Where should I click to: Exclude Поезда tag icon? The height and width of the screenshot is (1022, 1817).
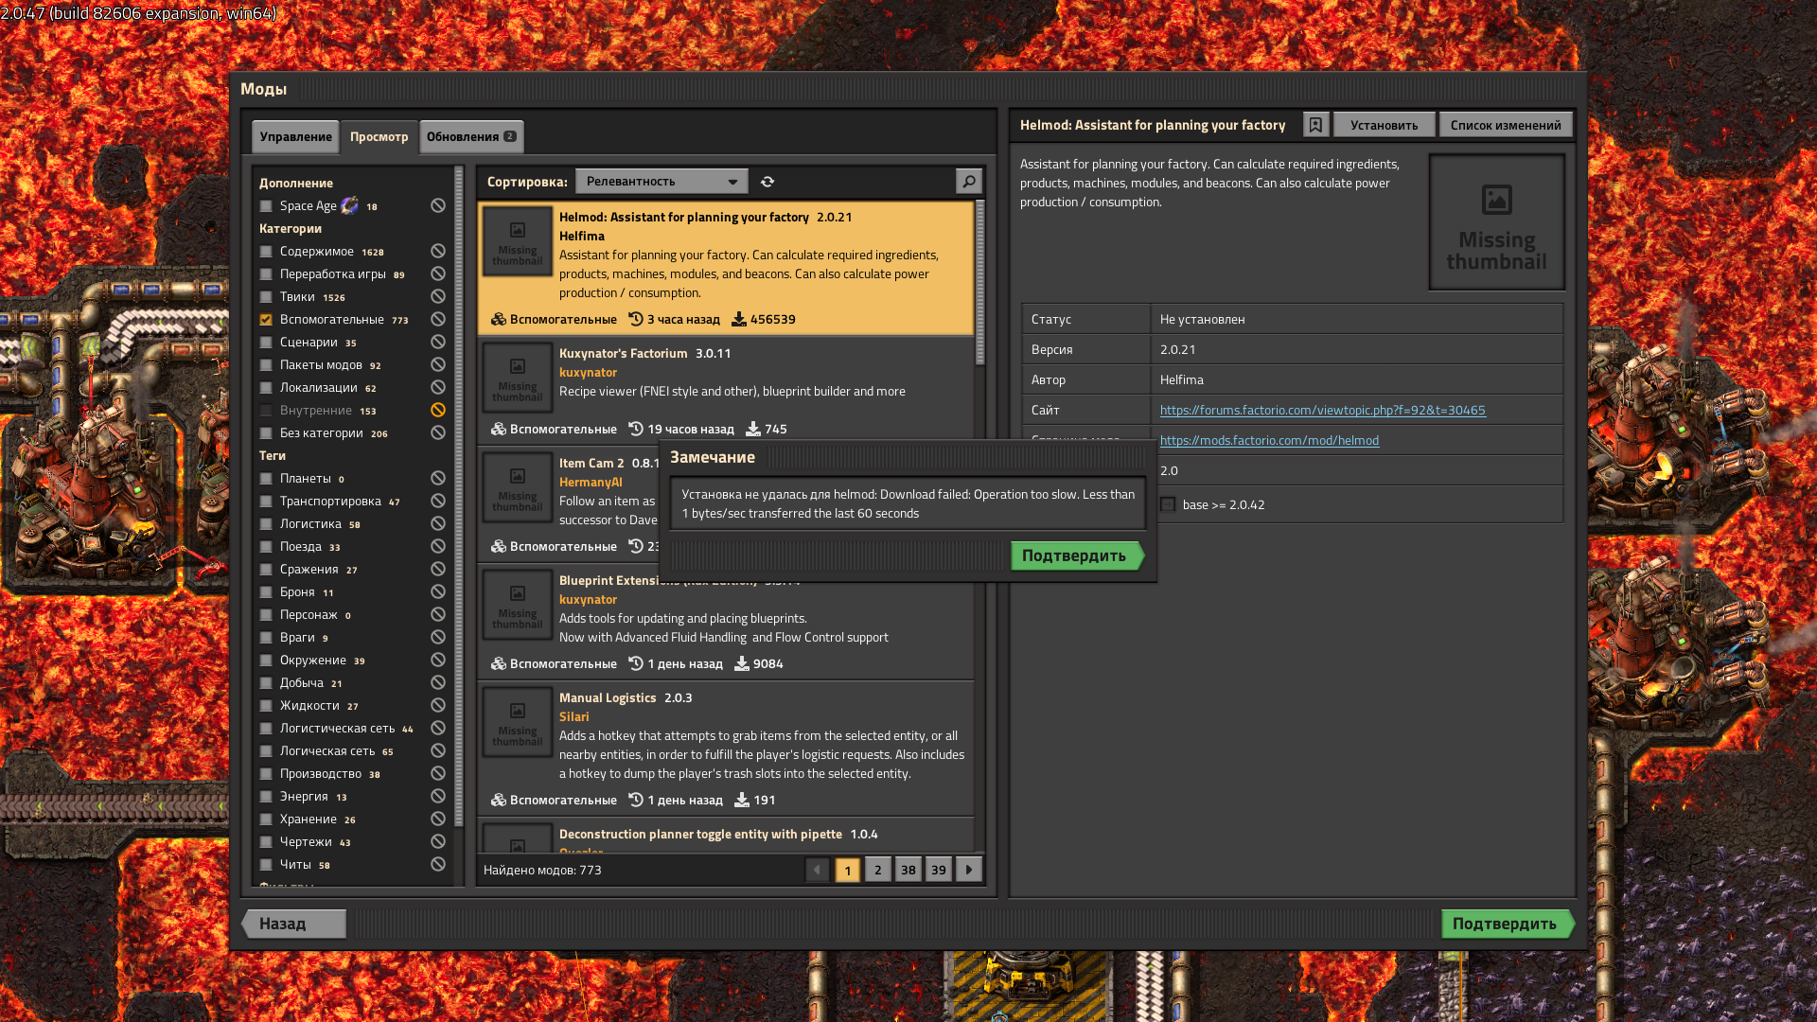pyautogui.click(x=438, y=546)
